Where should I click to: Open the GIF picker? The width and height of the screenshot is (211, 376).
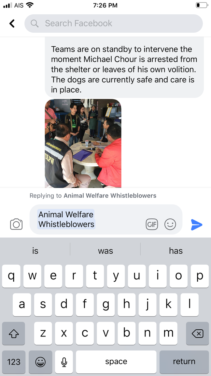(x=152, y=225)
